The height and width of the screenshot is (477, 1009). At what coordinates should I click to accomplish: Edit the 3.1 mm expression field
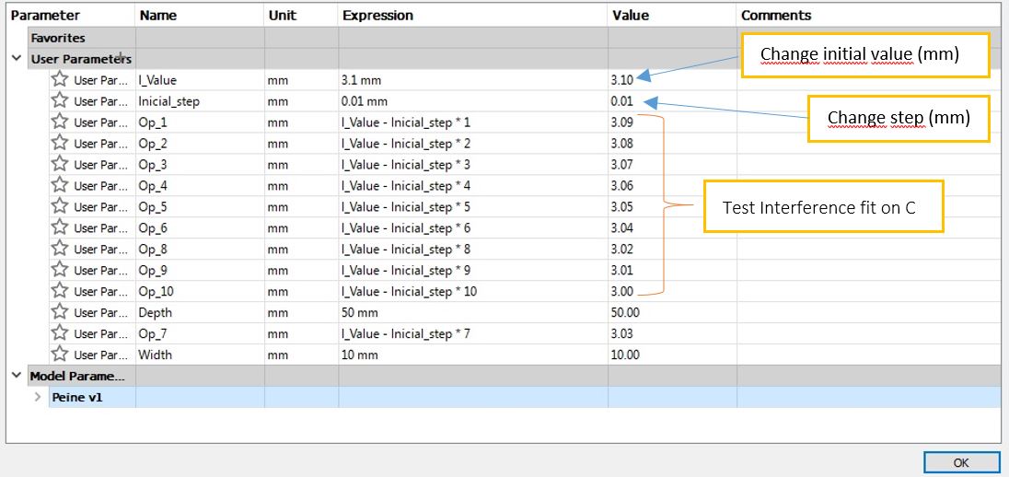click(361, 80)
